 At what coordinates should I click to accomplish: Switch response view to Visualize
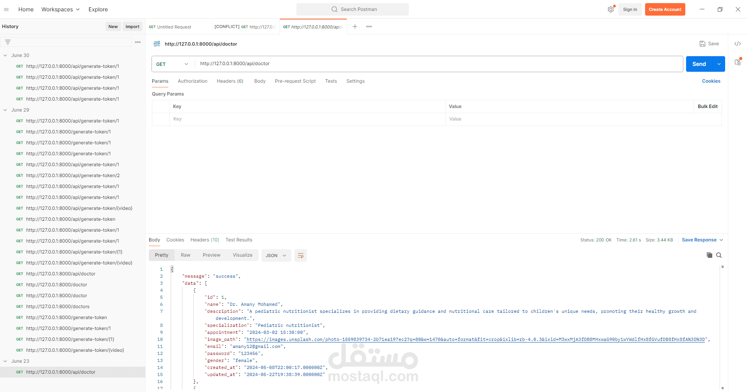[242, 255]
